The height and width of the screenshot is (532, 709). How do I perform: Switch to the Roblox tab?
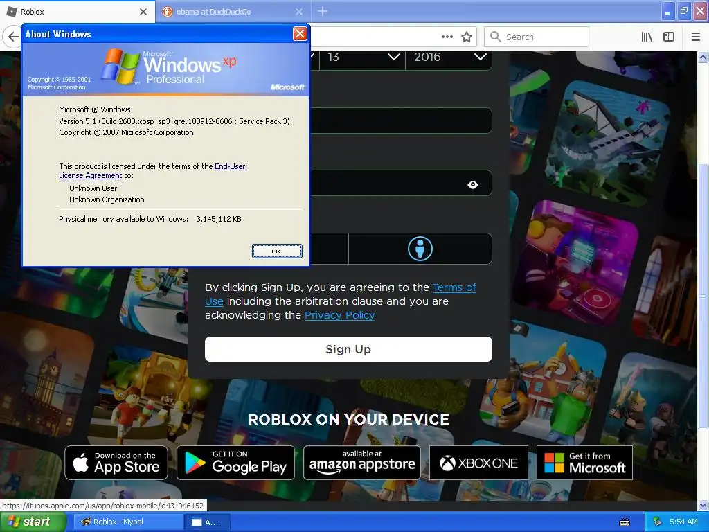(x=78, y=12)
